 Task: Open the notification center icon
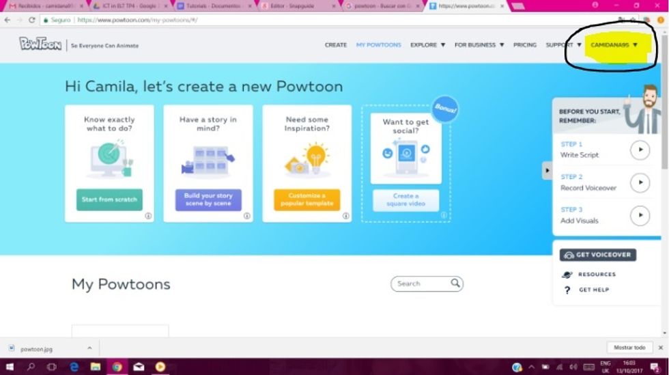pyautogui.click(x=655, y=367)
